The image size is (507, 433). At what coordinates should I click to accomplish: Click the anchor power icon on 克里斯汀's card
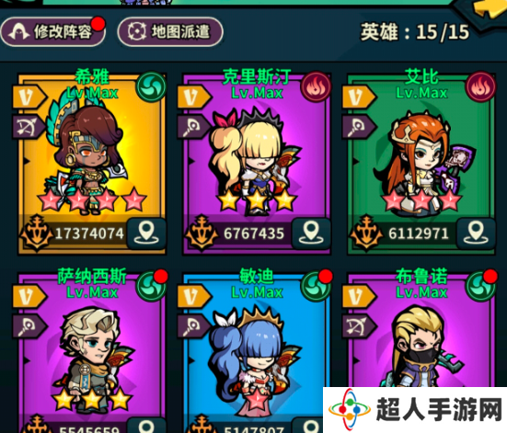click(x=202, y=233)
